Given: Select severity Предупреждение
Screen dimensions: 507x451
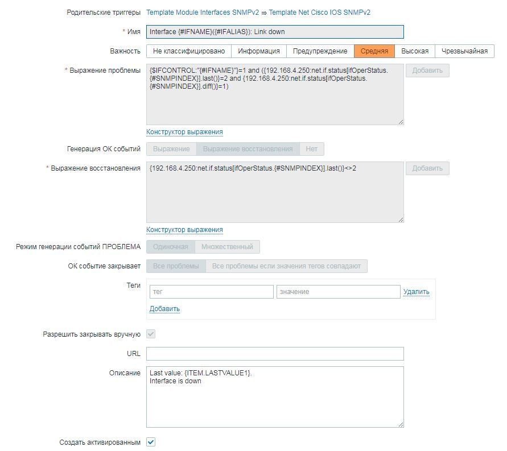Looking at the screenshot, I should pos(320,51).
